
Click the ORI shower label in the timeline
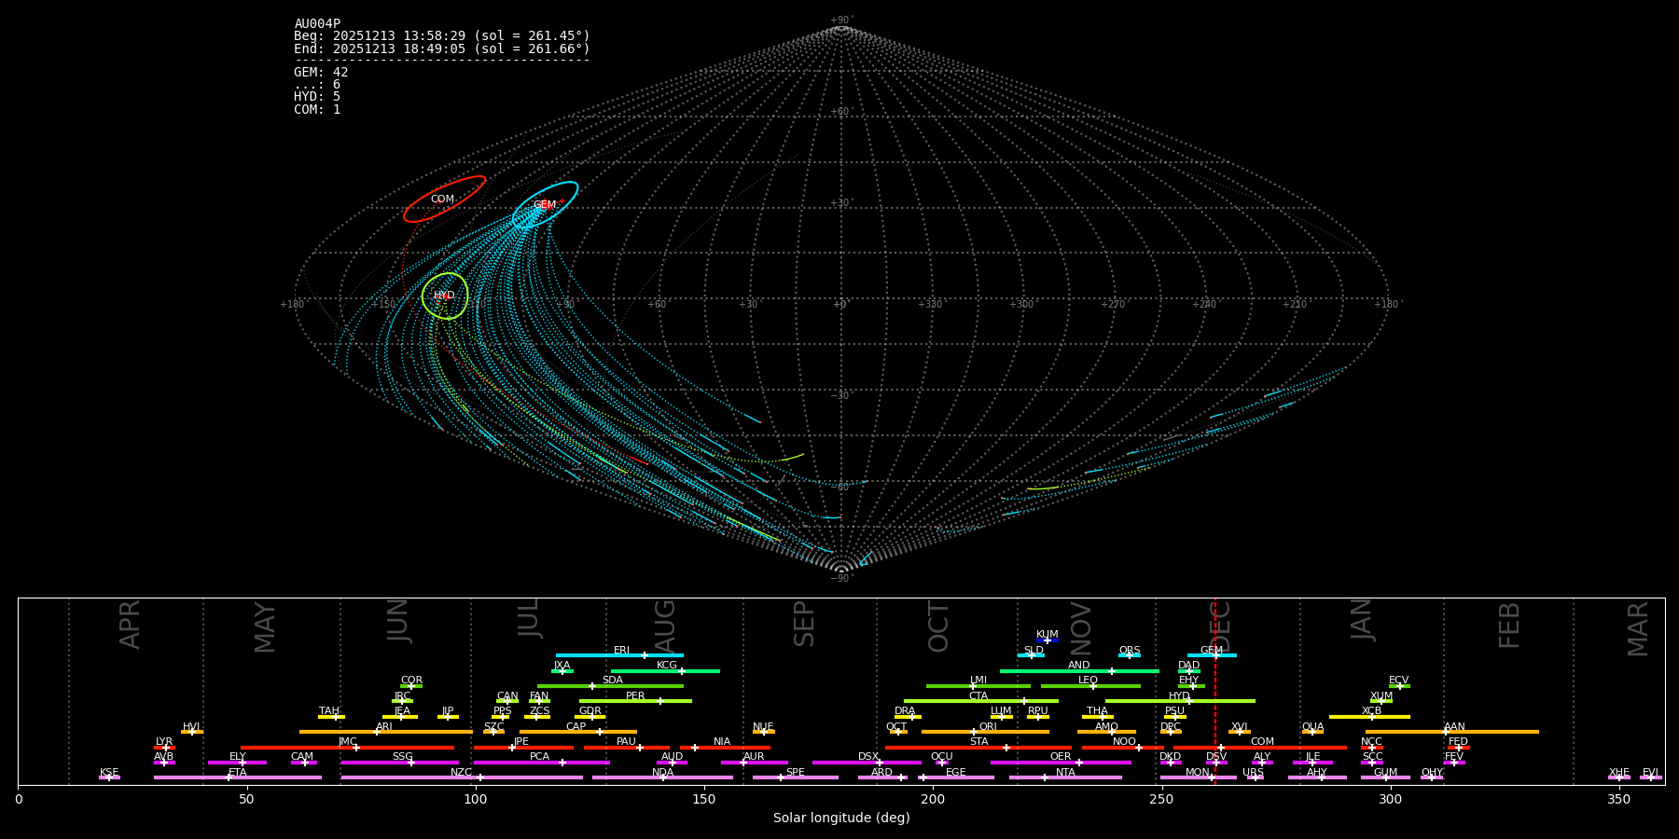coord(988,727)
